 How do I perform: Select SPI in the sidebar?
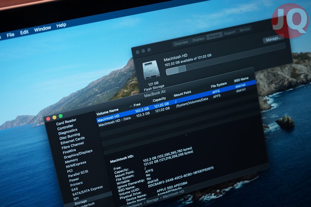[76, 199]
